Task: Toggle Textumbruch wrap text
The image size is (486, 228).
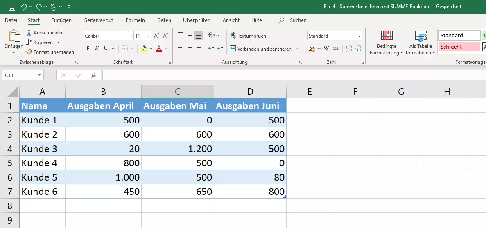Action: pos(248,36)
